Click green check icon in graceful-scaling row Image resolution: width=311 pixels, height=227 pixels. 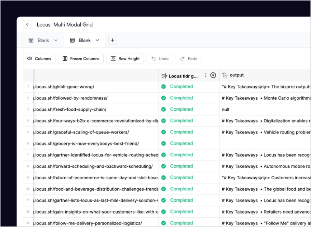point(164,132)
